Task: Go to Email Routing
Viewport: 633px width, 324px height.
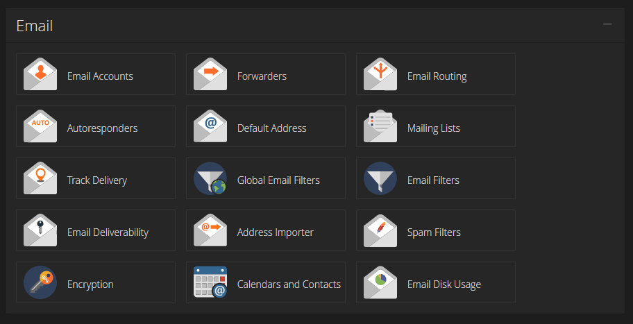Action: tap(437, 76)
